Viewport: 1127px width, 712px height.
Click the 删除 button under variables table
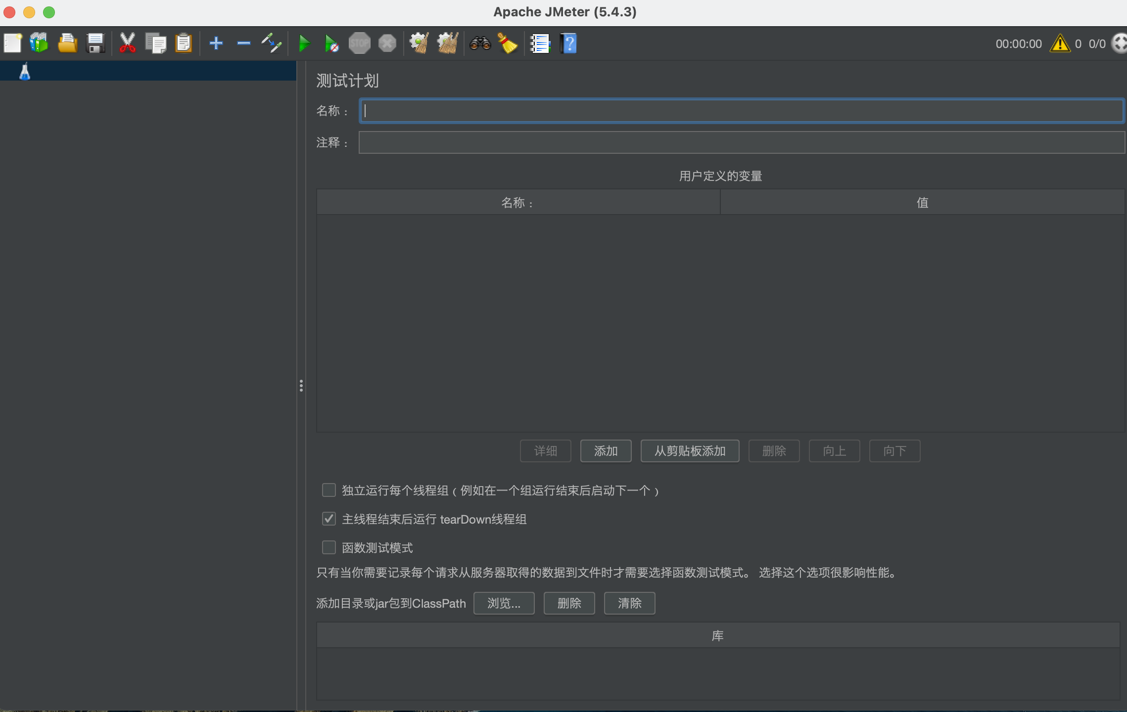pyautogui.click(x=774, y=451)
